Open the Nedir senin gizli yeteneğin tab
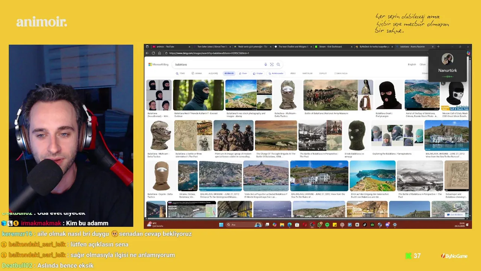The image size is (481, 271). click(253, 47)
